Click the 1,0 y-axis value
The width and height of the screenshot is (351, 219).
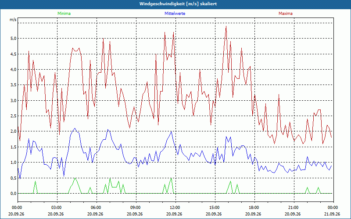click(x=14, y=162)
